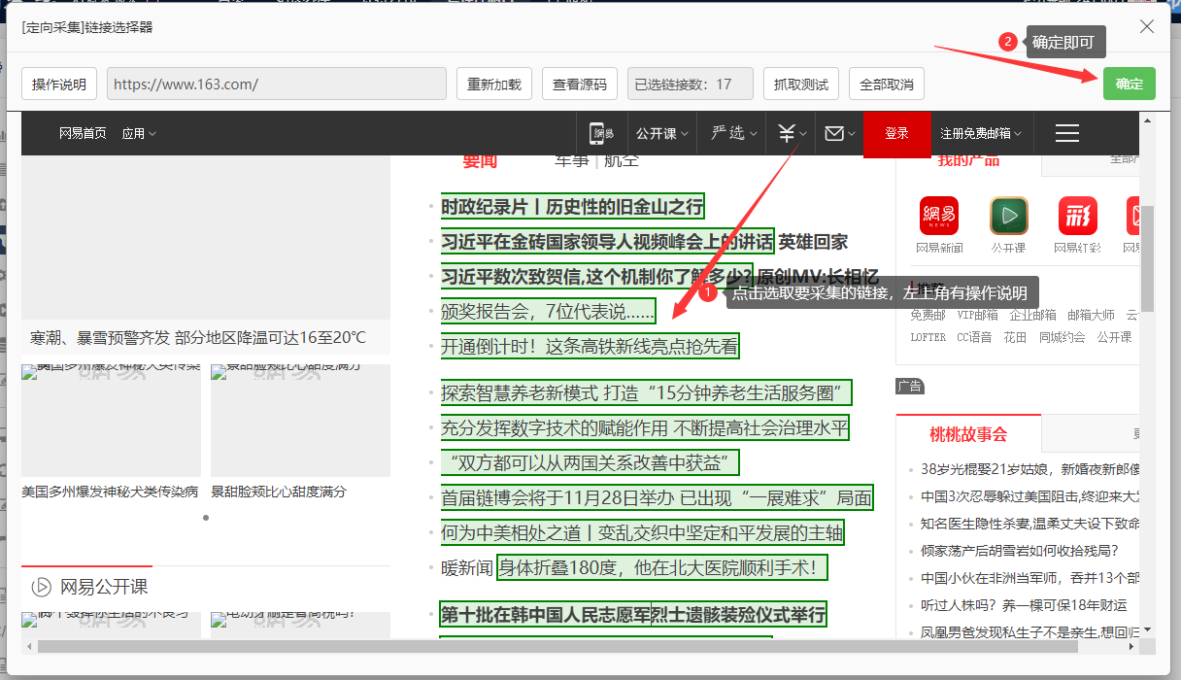
Task: Switch to the 桃桃故事会 tab
Action: point(968,434)
